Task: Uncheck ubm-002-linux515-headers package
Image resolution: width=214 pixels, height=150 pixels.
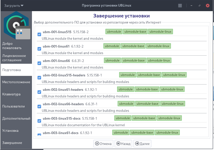Action: point(39,78)
